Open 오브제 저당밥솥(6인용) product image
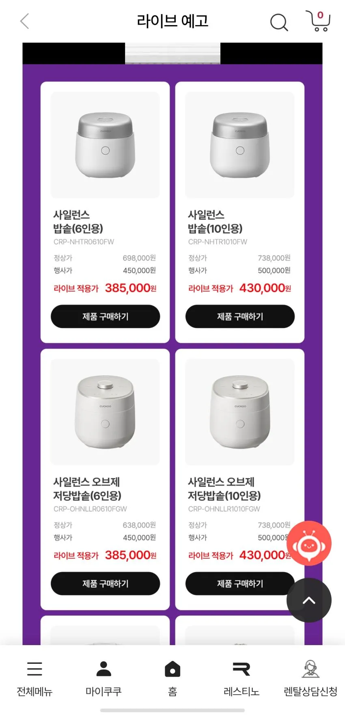 click(105, 412)
